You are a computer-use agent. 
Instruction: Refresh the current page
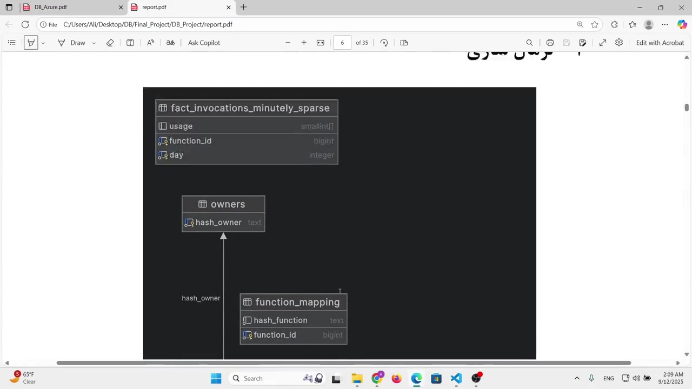point(25,24)
